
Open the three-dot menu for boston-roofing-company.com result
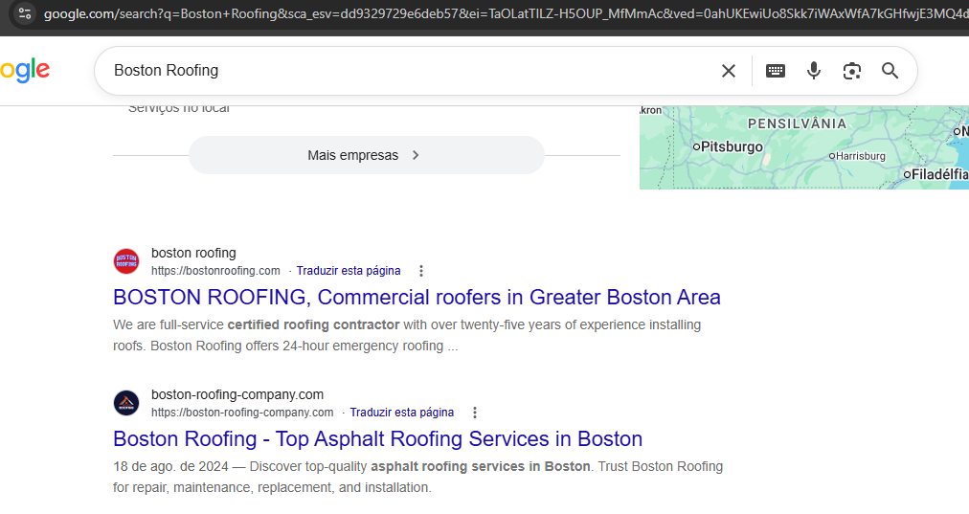tap(475, 413)
